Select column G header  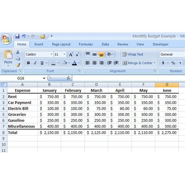[x=167, y=84]
